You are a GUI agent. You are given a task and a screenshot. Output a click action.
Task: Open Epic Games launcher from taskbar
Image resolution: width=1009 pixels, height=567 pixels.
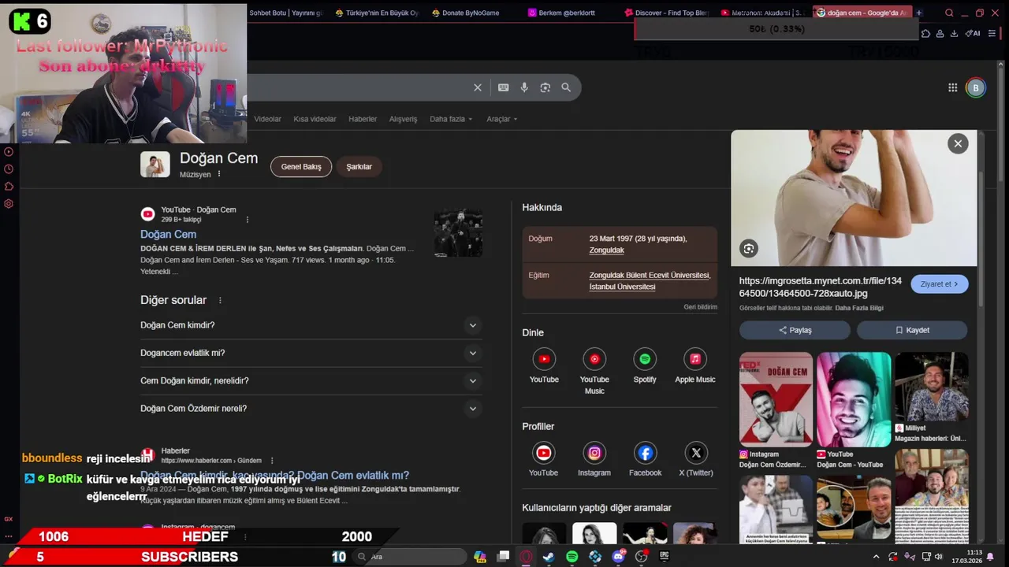[665, 556]
